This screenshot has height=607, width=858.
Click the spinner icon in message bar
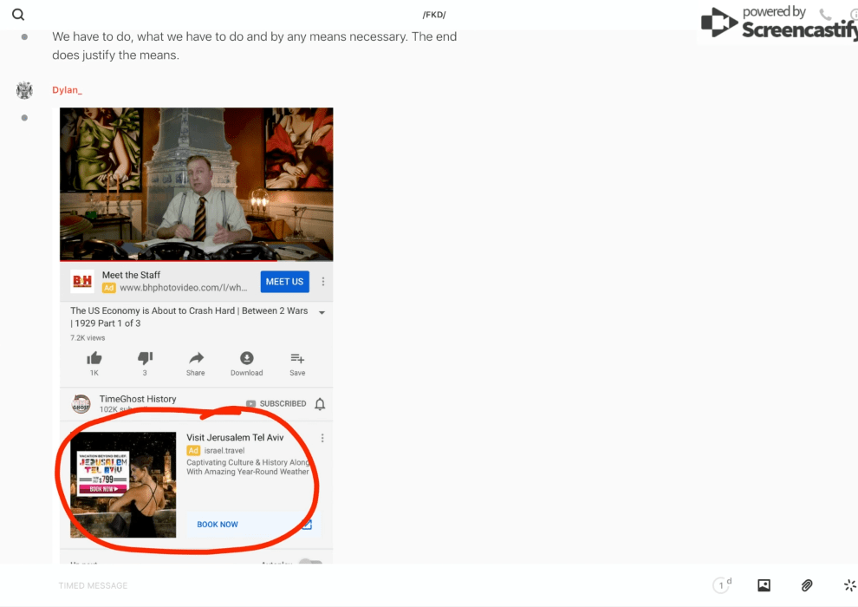849,585
